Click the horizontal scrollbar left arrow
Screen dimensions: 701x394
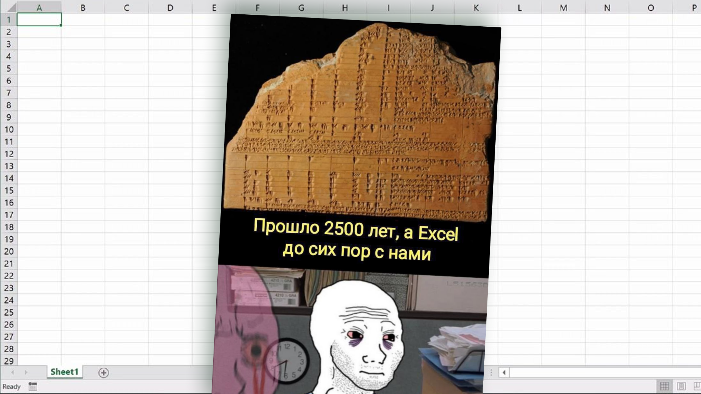504,372
